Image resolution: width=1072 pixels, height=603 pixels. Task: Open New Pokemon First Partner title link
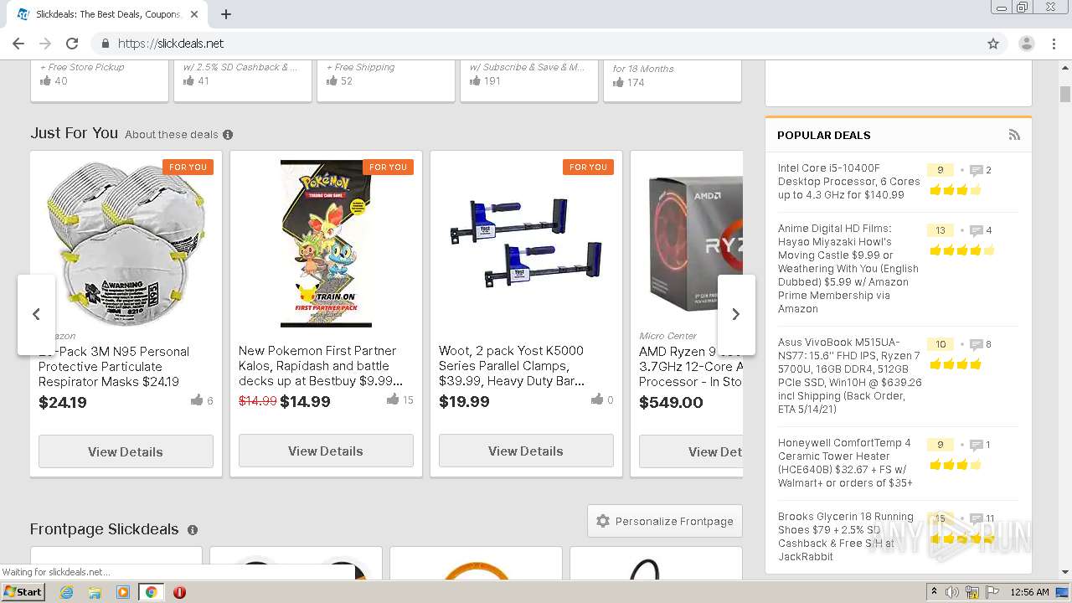(x=321, y=366)
